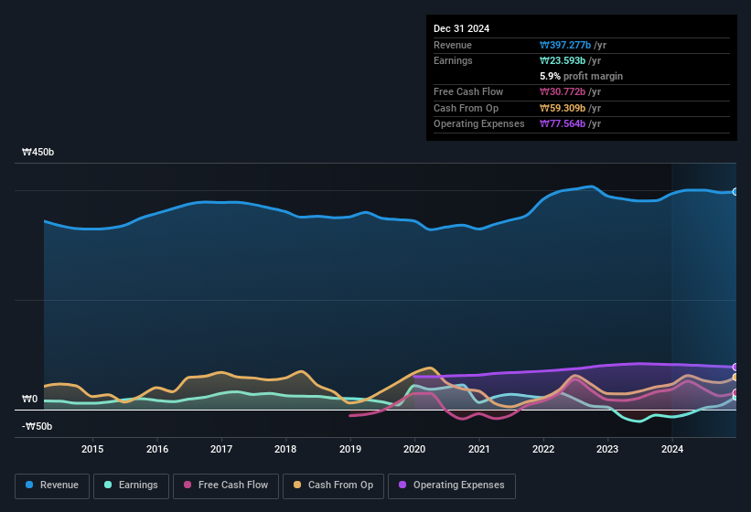Toggle the Cash From Op legend button
The width and height of the screenshot is (751, 512).
pyautogui.click(x=333, y=485)
